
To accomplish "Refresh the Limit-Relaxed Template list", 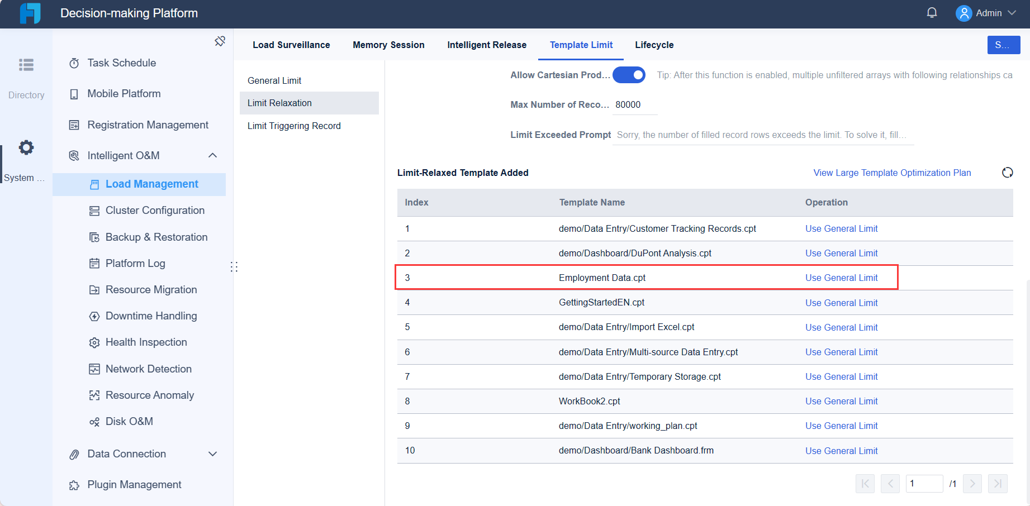I will 1007,173.
